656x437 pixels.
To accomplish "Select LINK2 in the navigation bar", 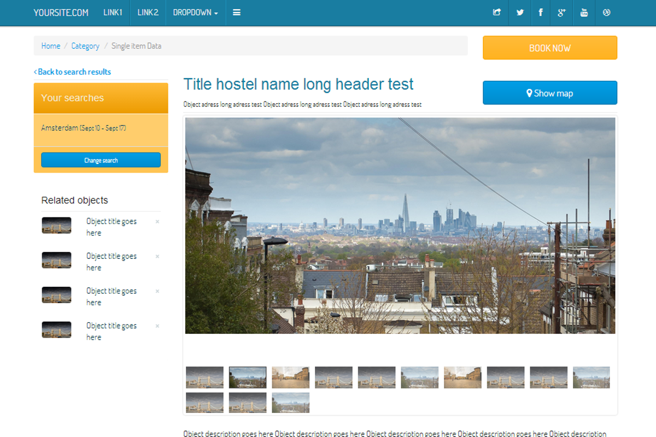I will (x=148, y=12).
